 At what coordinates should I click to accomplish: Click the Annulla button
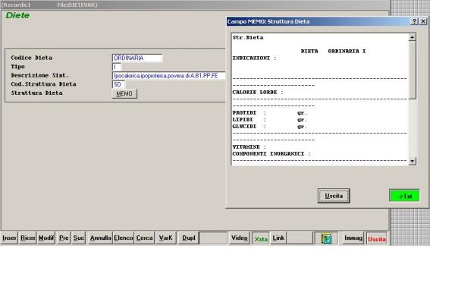tap(100, 238)
